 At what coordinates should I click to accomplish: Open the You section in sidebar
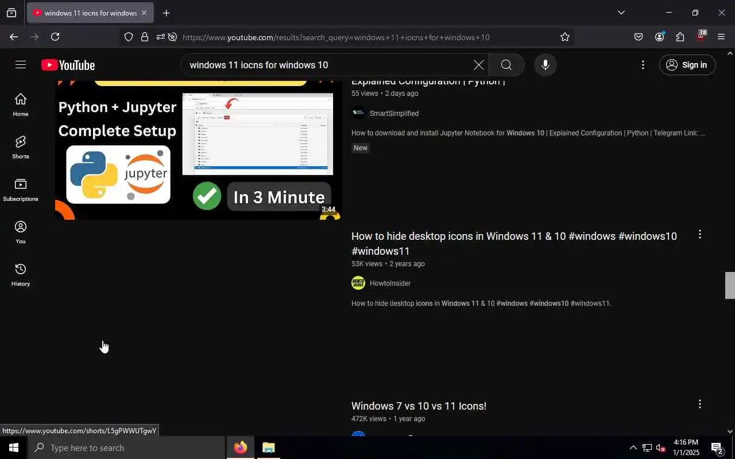21,232
